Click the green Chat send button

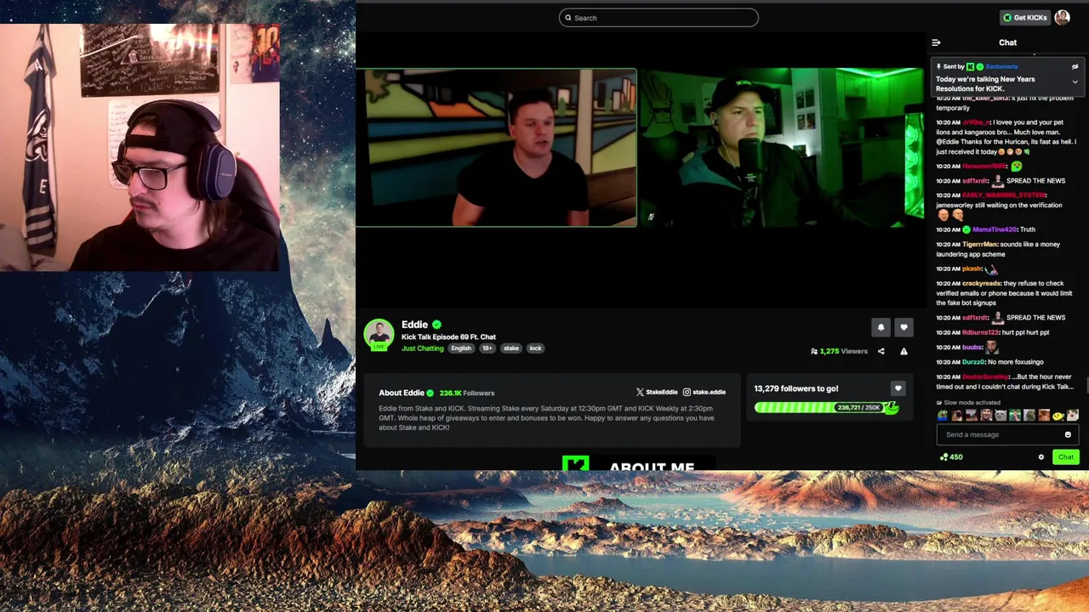tap(1066, 457)
